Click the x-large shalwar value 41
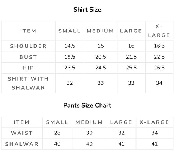 (x=154, y=144)
